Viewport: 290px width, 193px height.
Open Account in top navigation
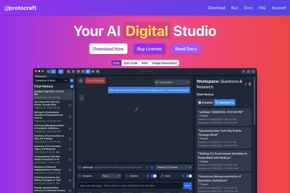(279, 8)
